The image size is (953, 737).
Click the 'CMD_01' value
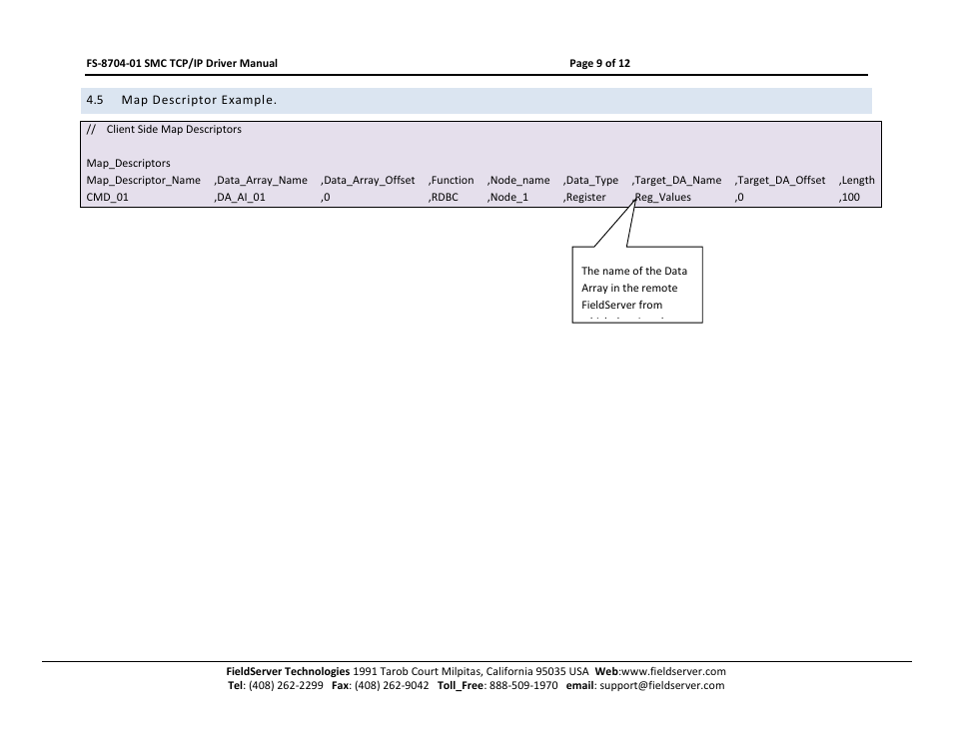coord(107,197)
